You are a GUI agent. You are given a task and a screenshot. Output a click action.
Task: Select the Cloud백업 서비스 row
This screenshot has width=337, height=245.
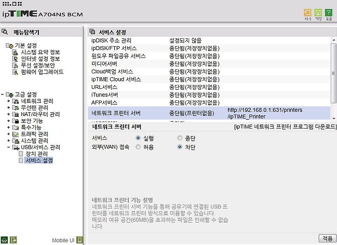[209, 72]
